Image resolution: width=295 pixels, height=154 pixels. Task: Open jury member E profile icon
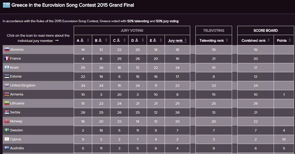[x=154, y=40]
